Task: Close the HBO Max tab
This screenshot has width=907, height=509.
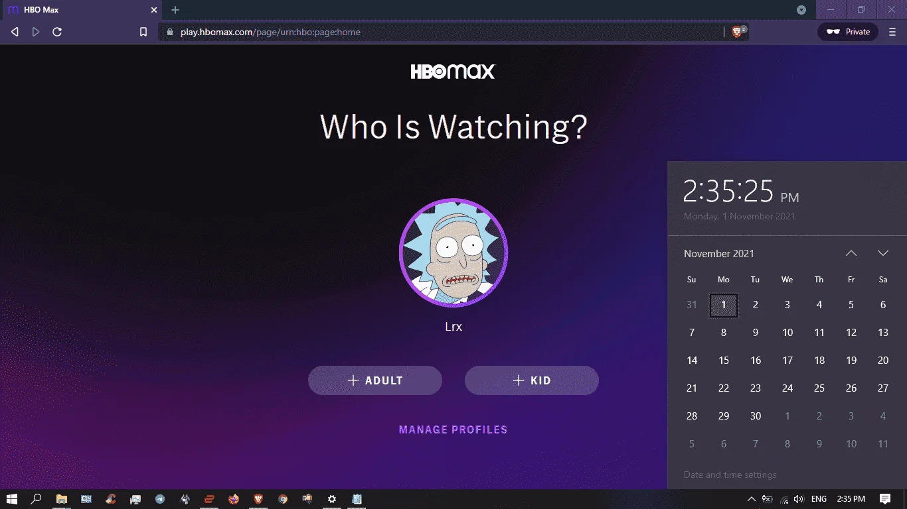Action: click(154, 10)
